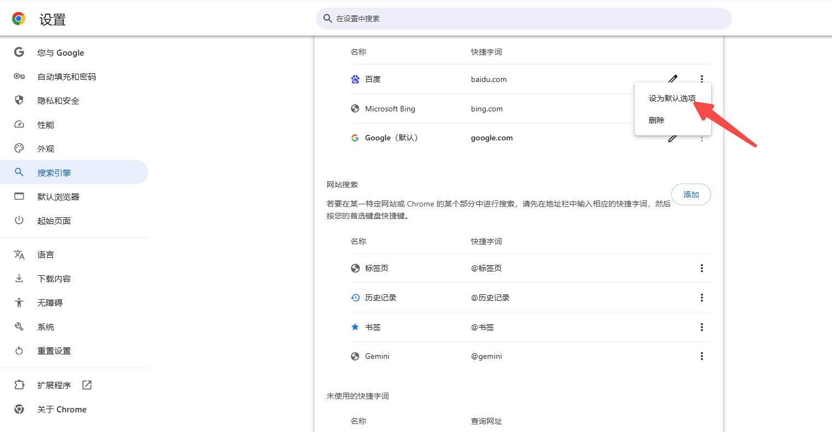Click the 未使用的快捷字词 heading

pyautogui.click(x=358, y=396)
